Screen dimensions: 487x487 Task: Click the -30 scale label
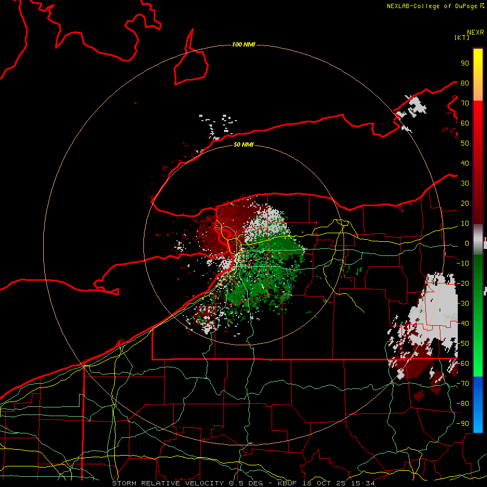(x=463, y=304)
